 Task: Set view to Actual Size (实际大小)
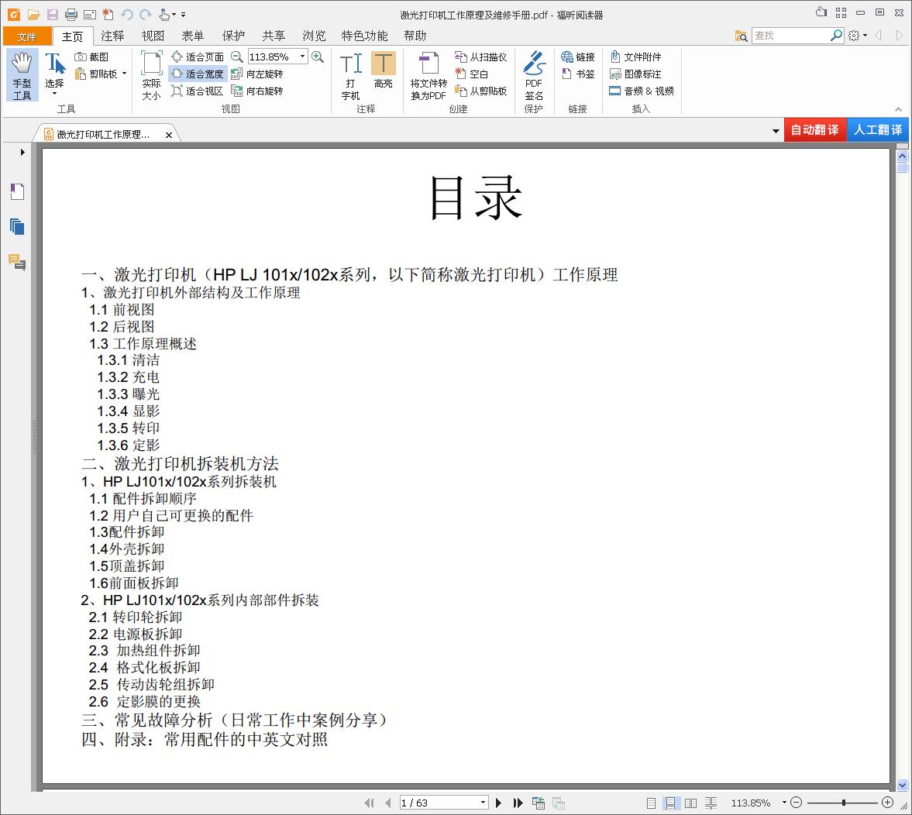[x=151, y=76]
